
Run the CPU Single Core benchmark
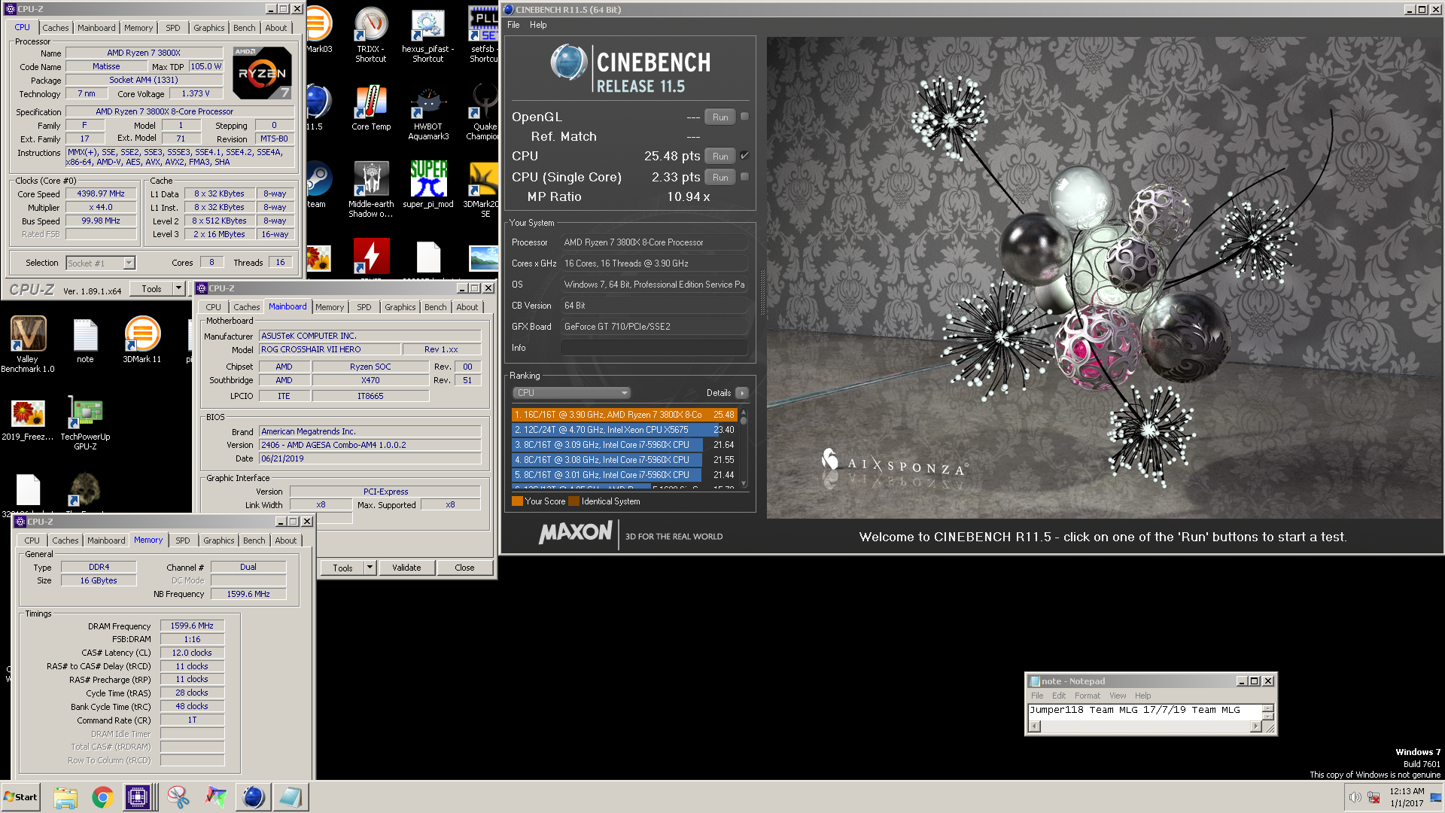tap(720, 177)
